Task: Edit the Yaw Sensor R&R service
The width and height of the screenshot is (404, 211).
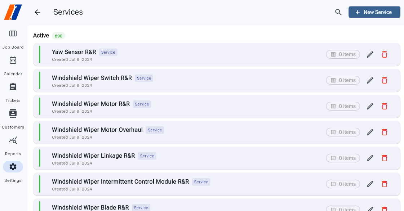Action: [x=370, y=54]
